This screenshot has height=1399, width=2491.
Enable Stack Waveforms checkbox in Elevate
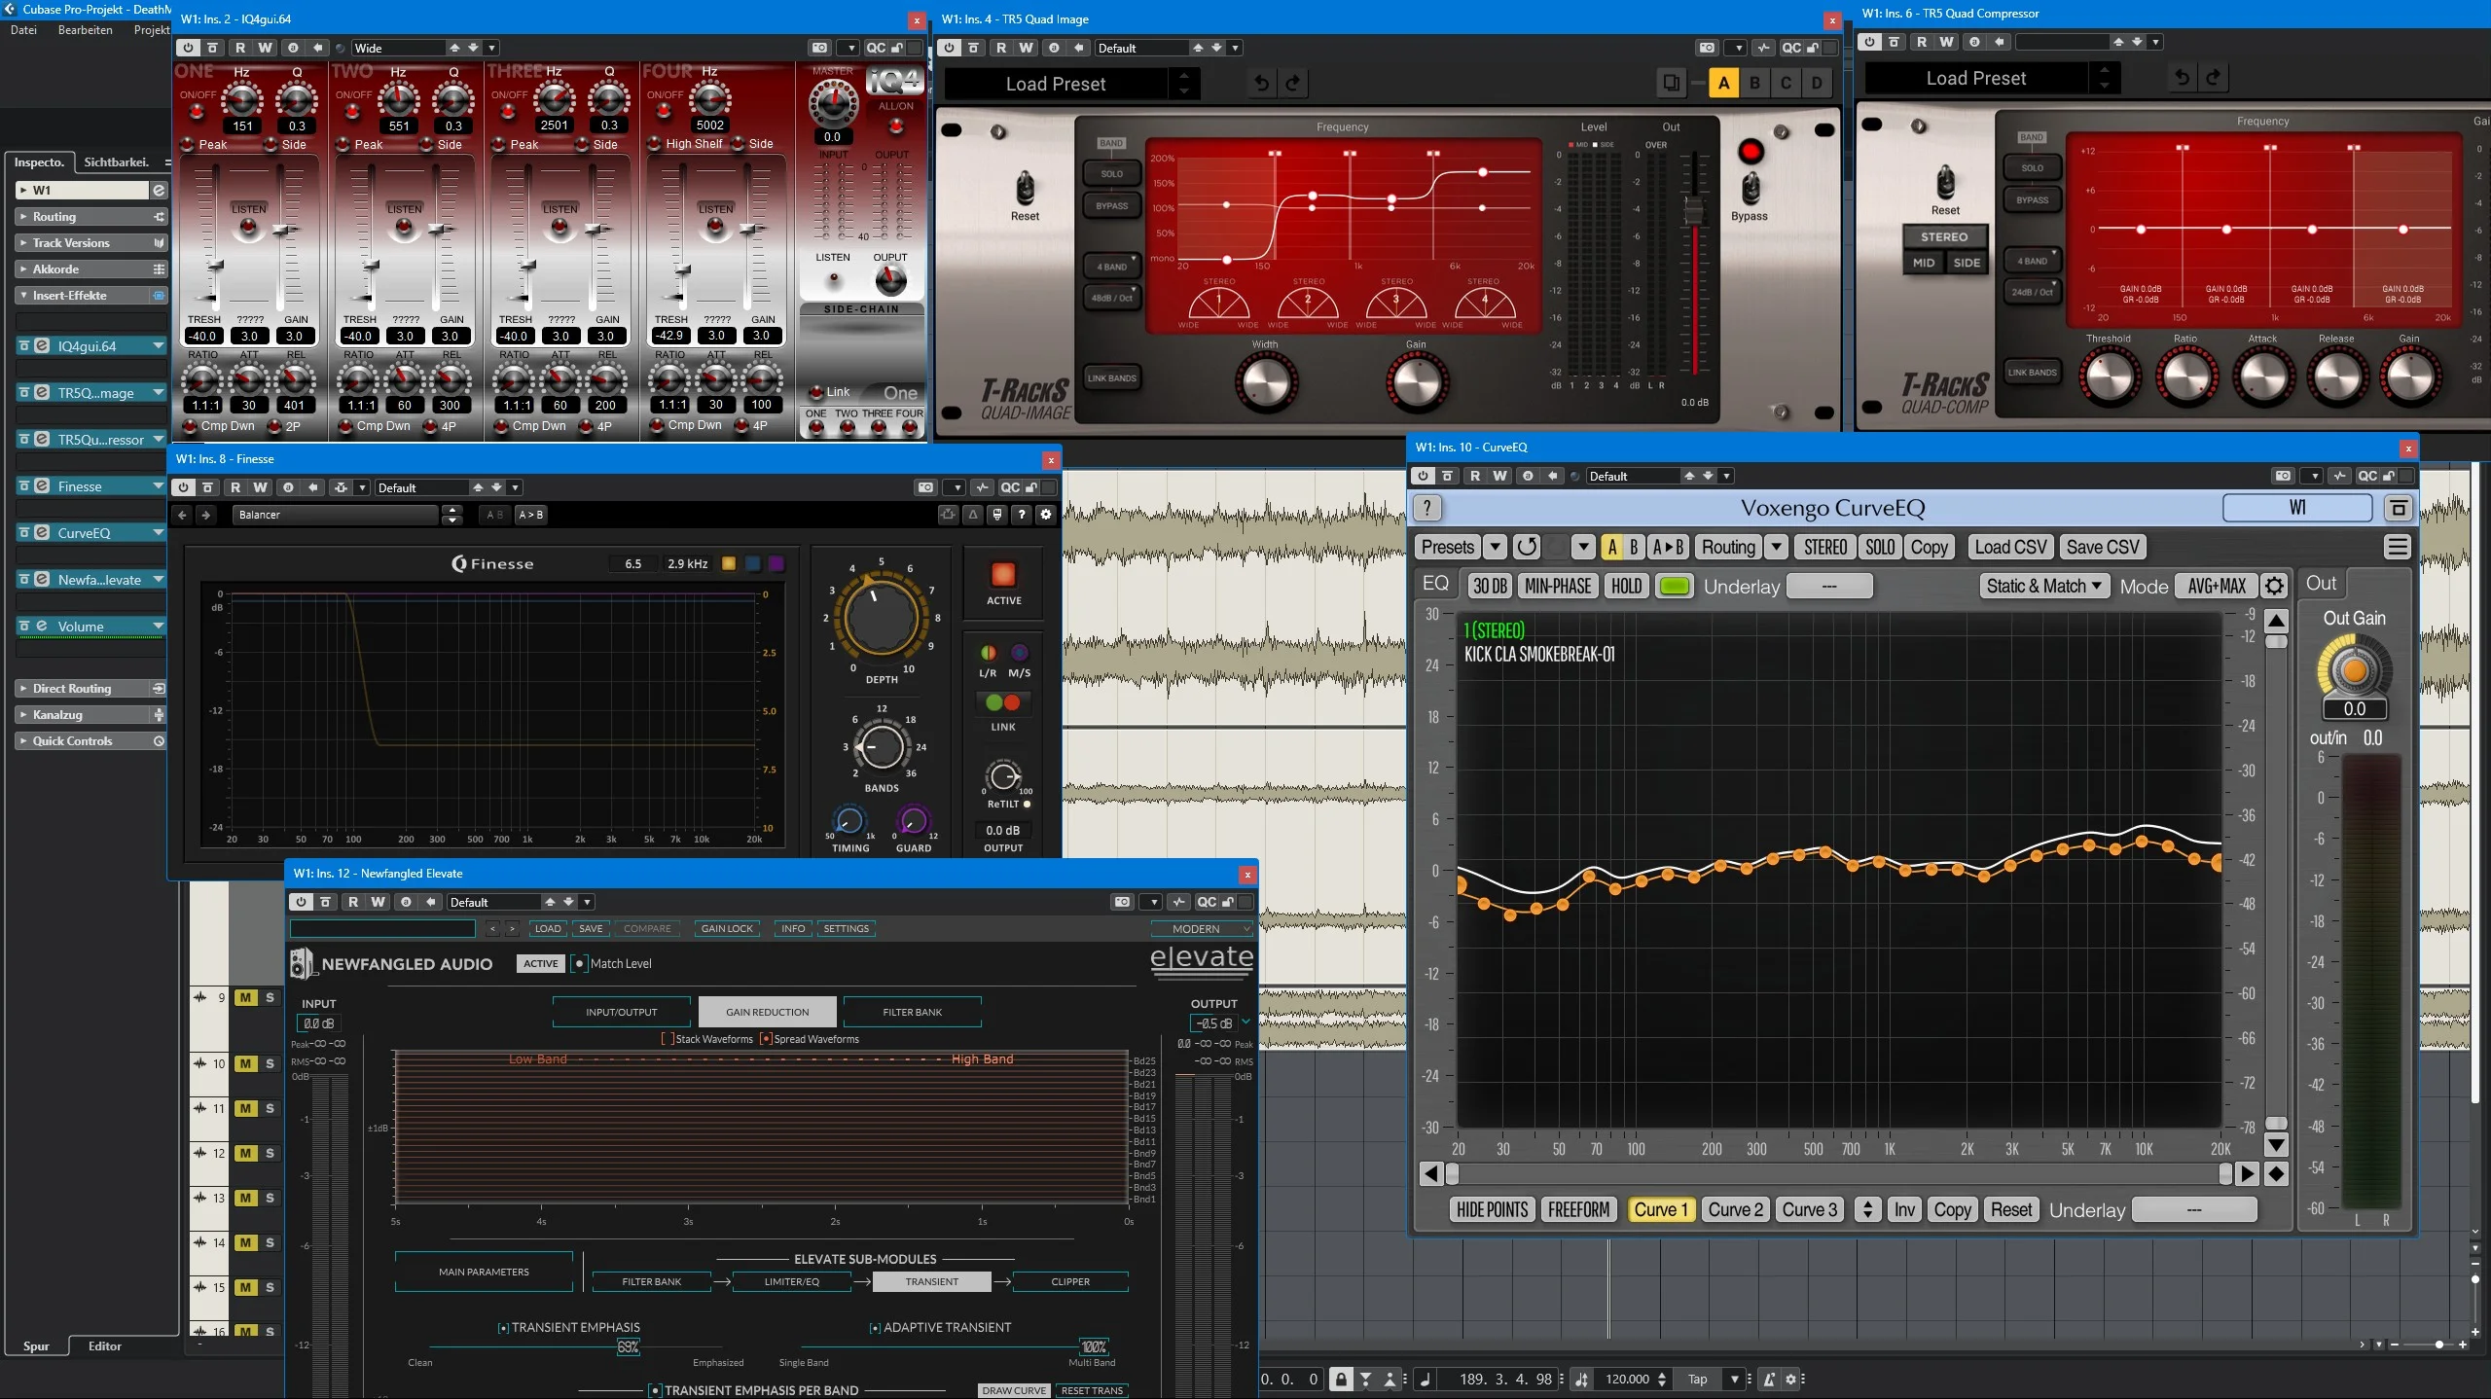668,1039
